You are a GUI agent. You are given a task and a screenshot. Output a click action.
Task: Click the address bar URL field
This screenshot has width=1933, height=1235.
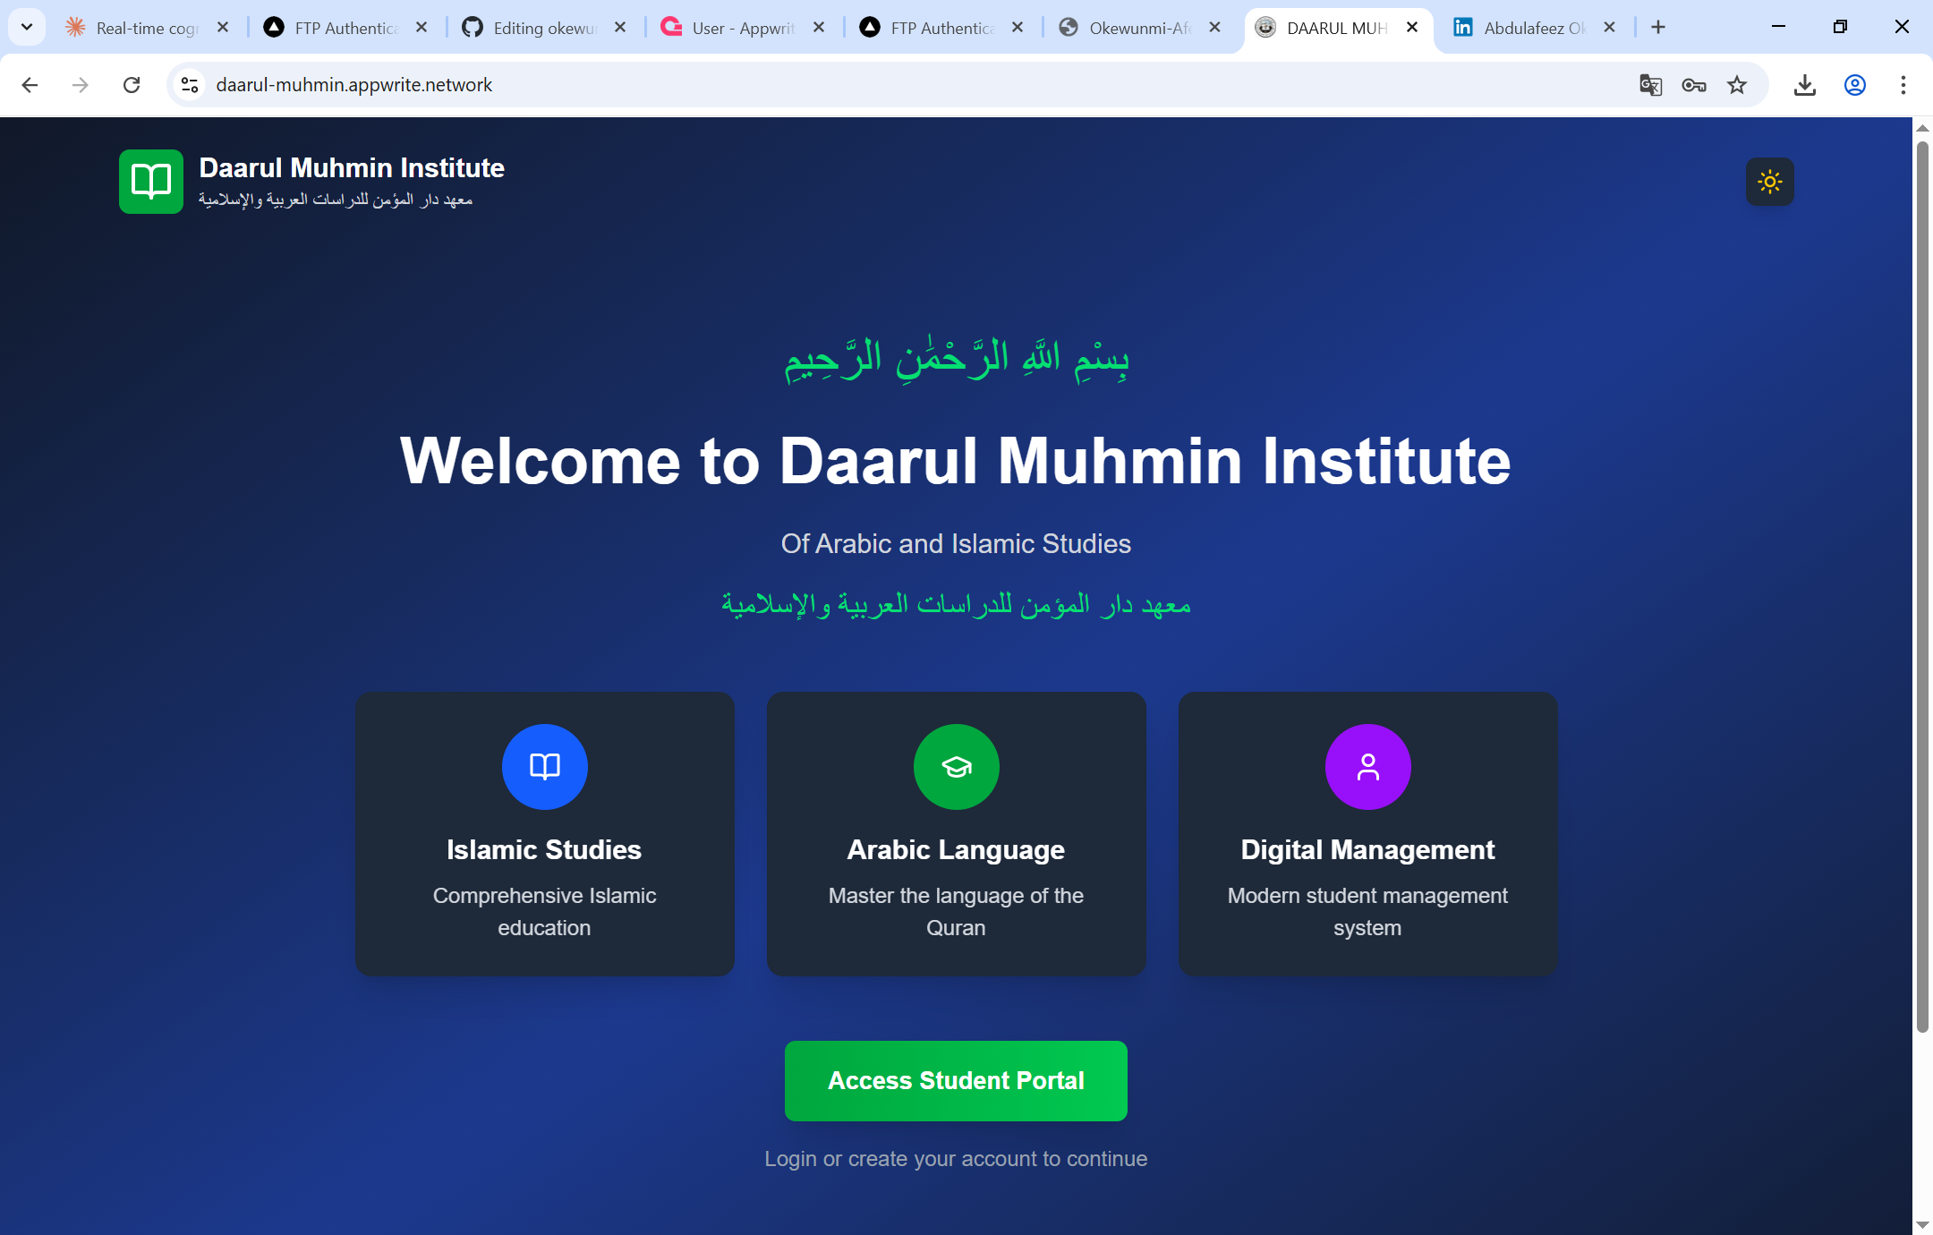(913, 85)
